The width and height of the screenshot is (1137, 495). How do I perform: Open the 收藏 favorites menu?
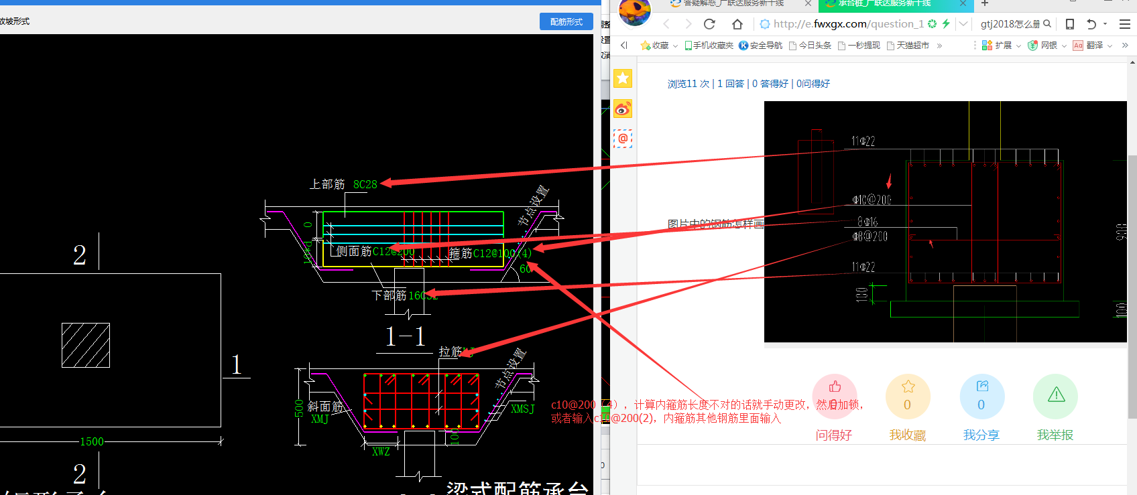[654, 46]
